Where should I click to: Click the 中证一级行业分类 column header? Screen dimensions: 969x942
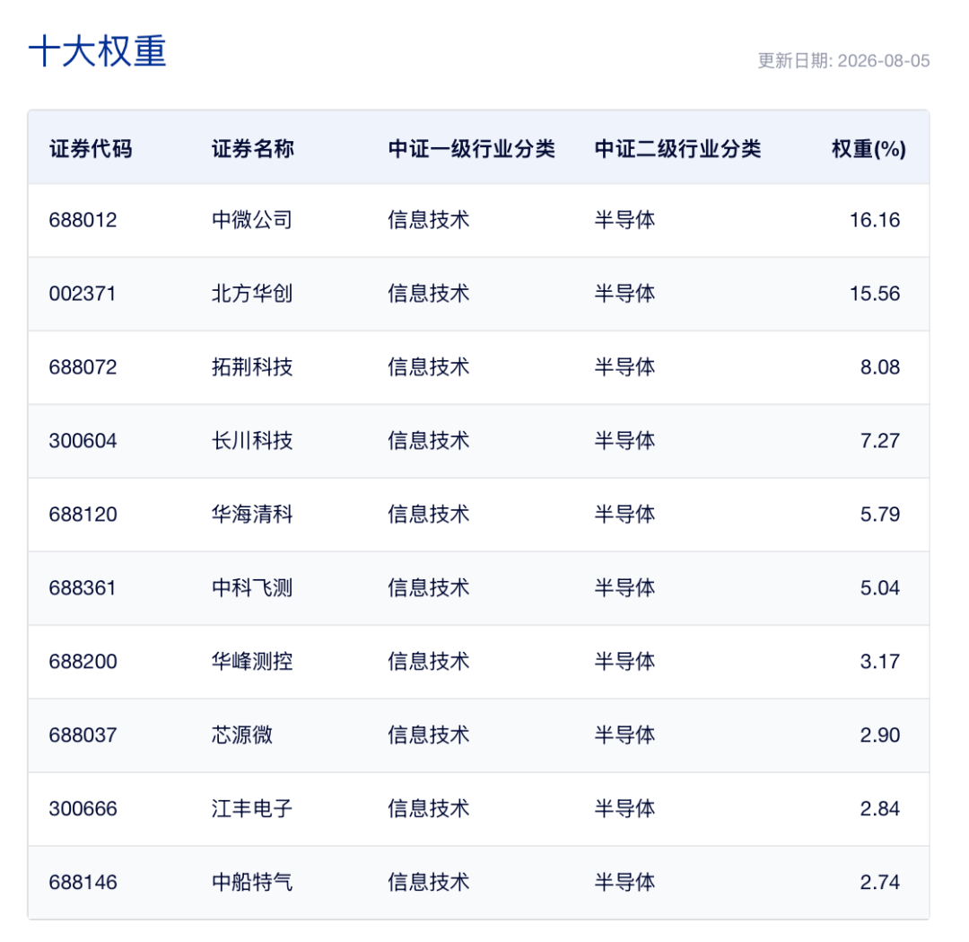click(x=472, y=149)
